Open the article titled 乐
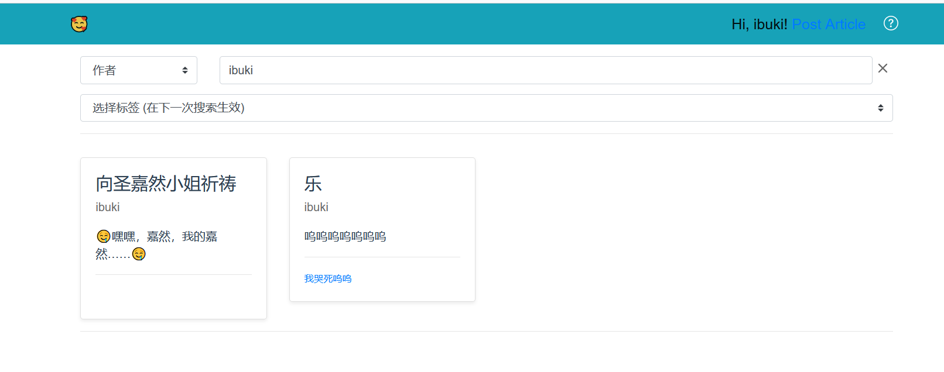The width and height of the screenshot is (944, 372). [313, 184]
